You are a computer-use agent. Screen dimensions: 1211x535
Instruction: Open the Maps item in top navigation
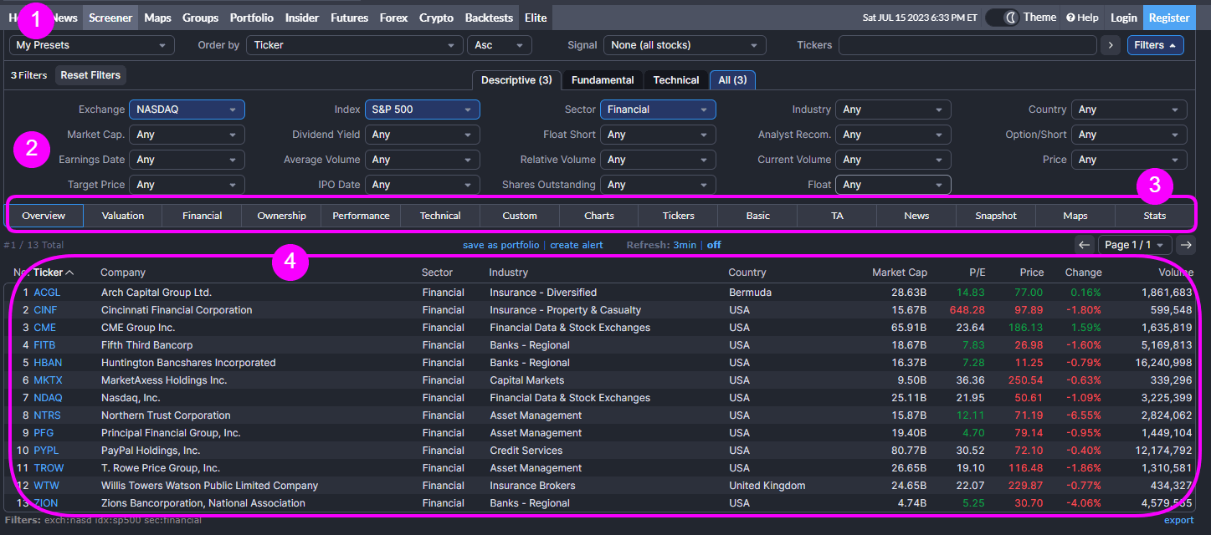(157, 18)
